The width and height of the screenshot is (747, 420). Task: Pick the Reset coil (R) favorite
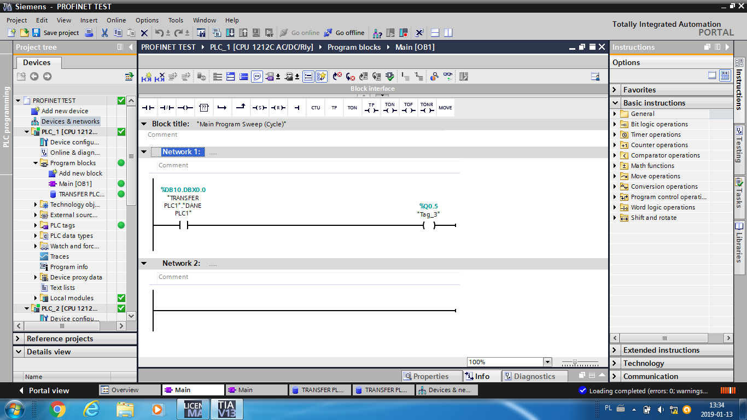(278, 108)
